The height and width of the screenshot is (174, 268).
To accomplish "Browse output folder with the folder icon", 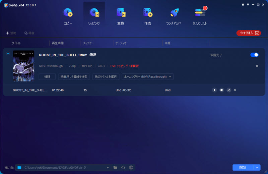I will (115, 167).
